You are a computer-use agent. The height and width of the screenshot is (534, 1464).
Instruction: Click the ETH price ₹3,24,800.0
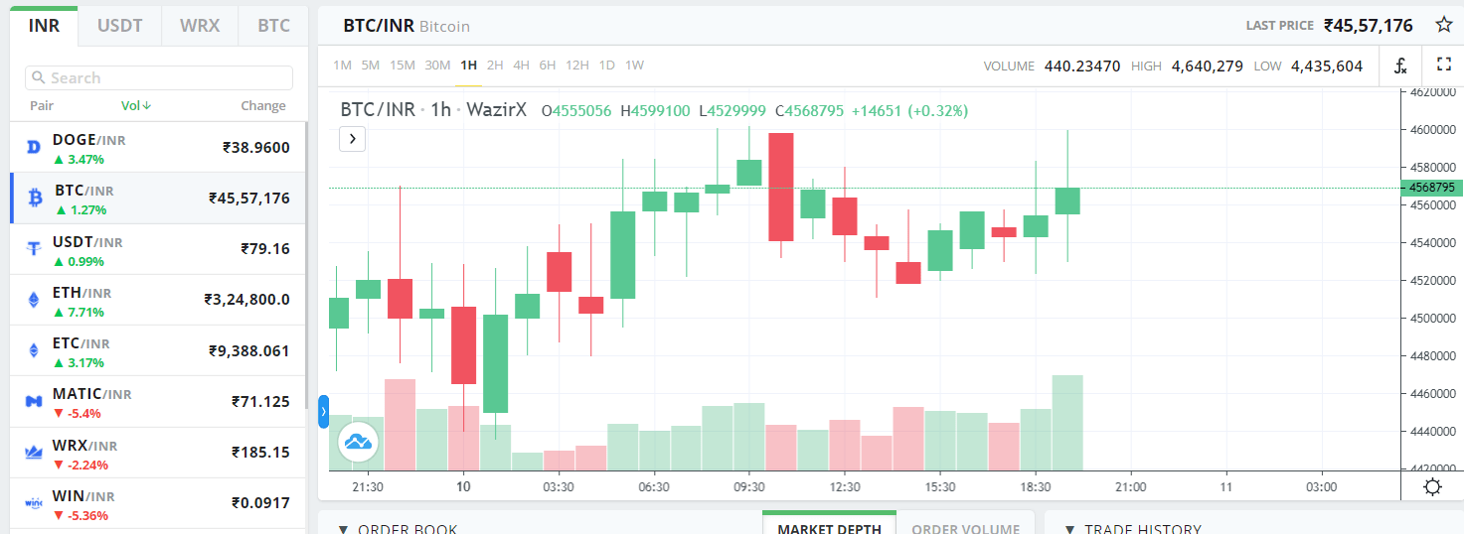point(247,299)
